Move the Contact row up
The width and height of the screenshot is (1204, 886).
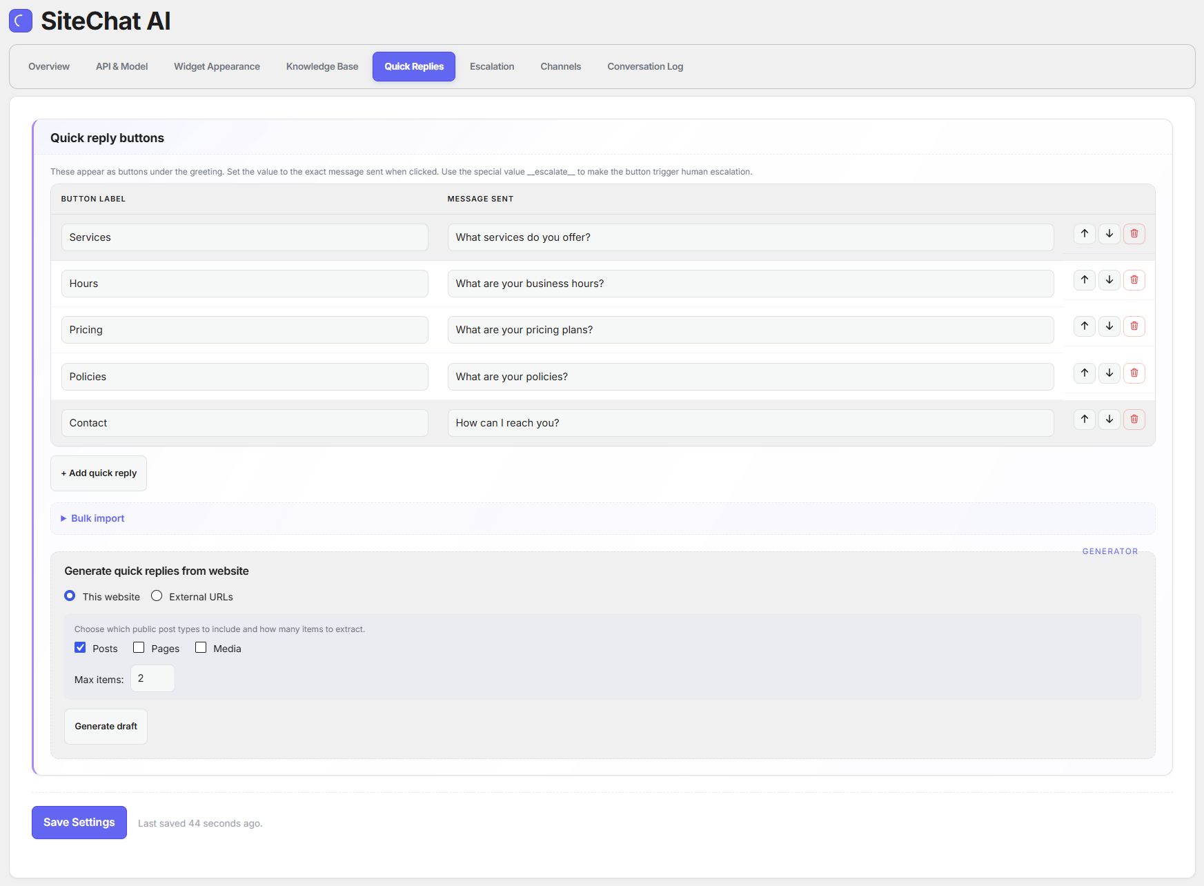pos(1085,420)
